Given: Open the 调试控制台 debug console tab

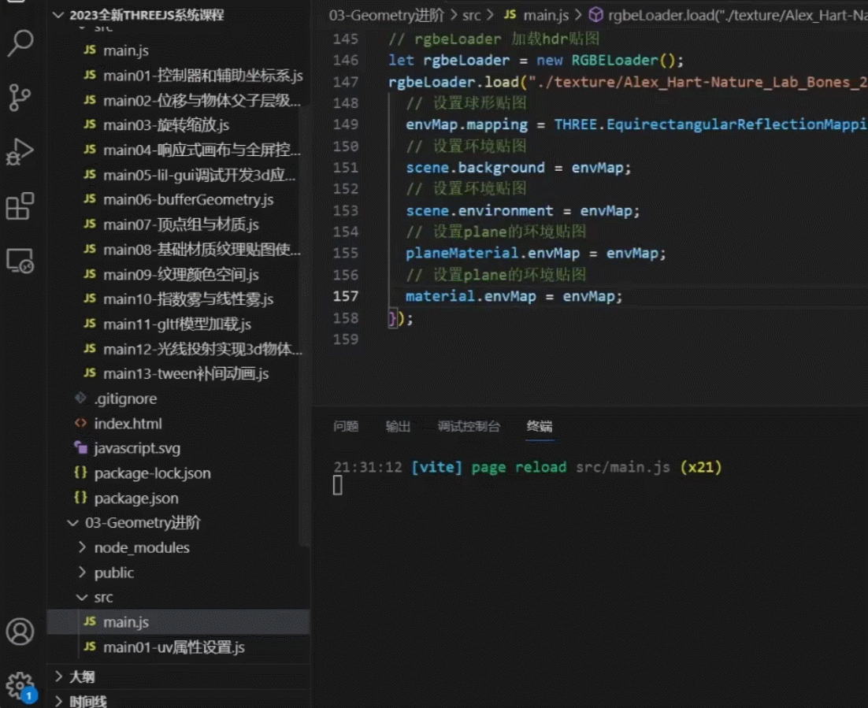Looking at the screenshot, I should [469, 426].
